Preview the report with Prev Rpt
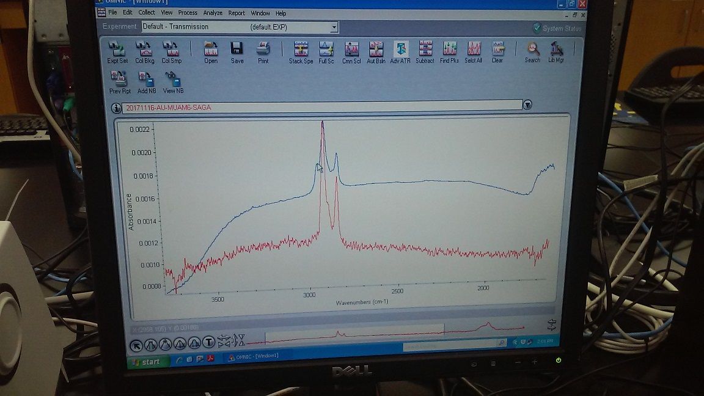Screen dimensions: 704x396 [x=120, y=82]
